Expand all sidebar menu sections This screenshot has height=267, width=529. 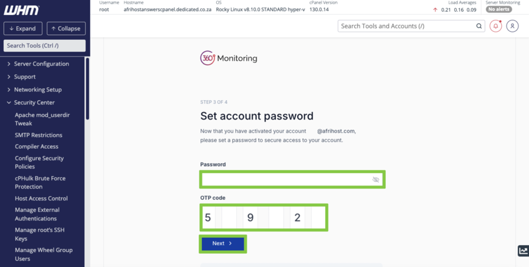(x=23, y=29)
